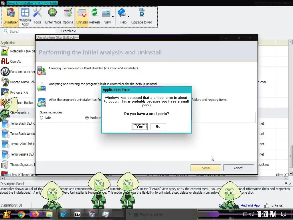Viewport: 293px width, 220px height.
Task: Click the Popcap Game Collection icon
Action: click(x=5, y=82)
